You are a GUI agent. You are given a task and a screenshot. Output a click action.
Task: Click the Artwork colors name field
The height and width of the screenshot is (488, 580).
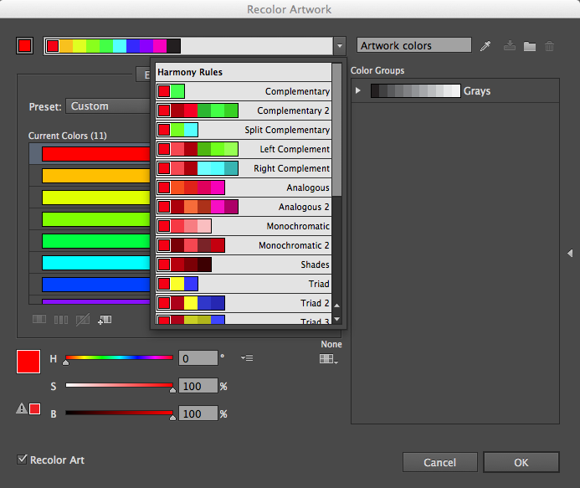(x=414, y=45)
